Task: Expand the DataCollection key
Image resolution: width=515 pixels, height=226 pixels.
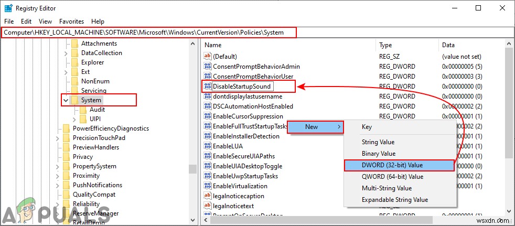Action: (x=66, y=53)
